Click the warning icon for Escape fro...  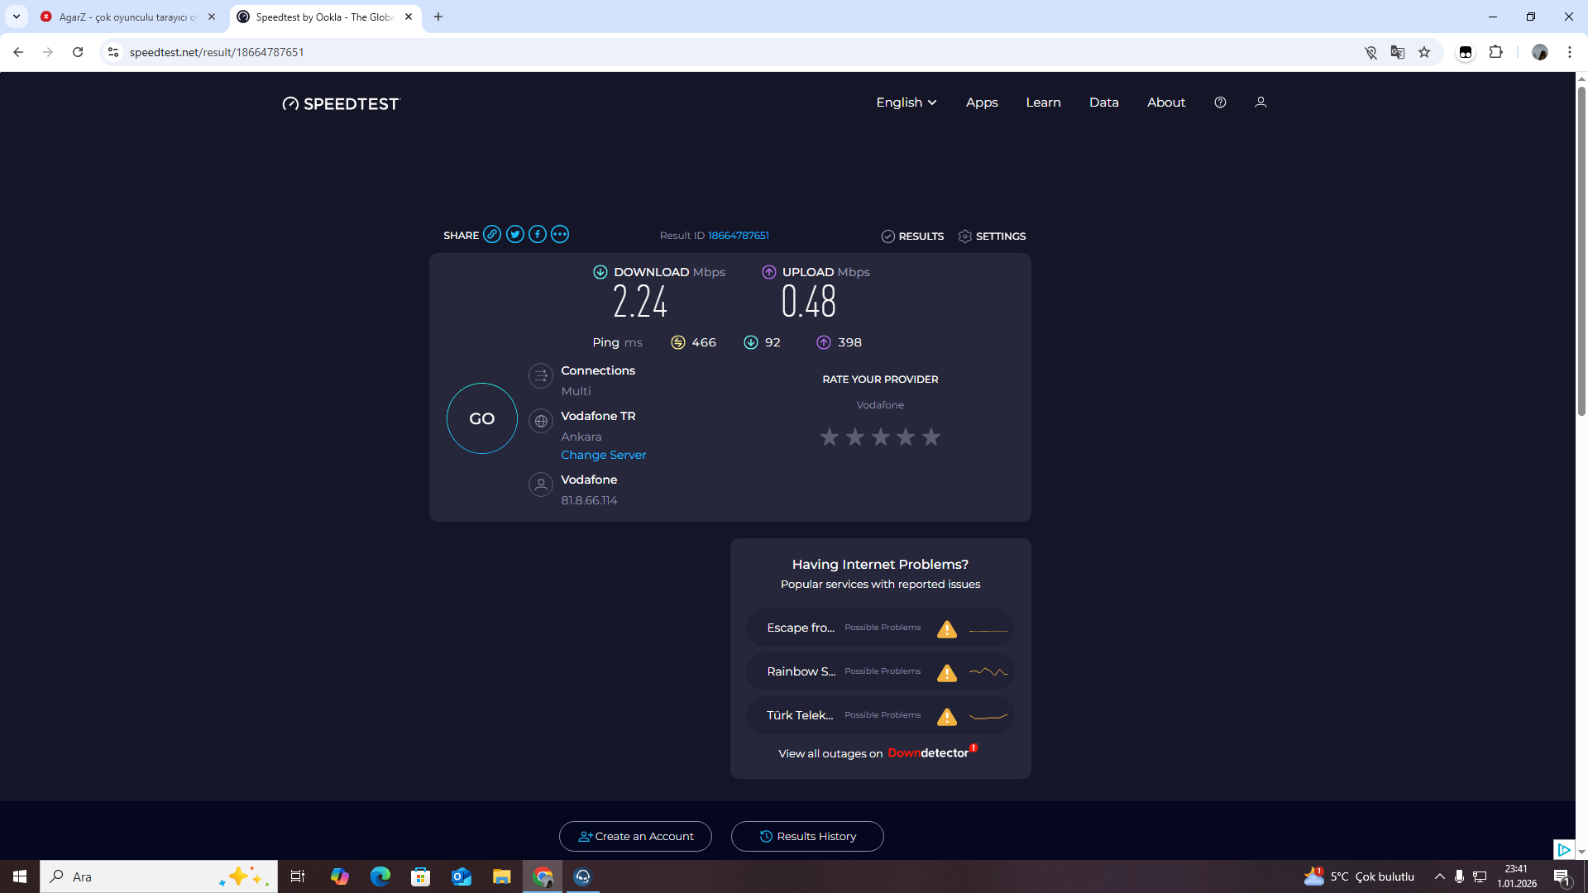[x=947, y=628]
